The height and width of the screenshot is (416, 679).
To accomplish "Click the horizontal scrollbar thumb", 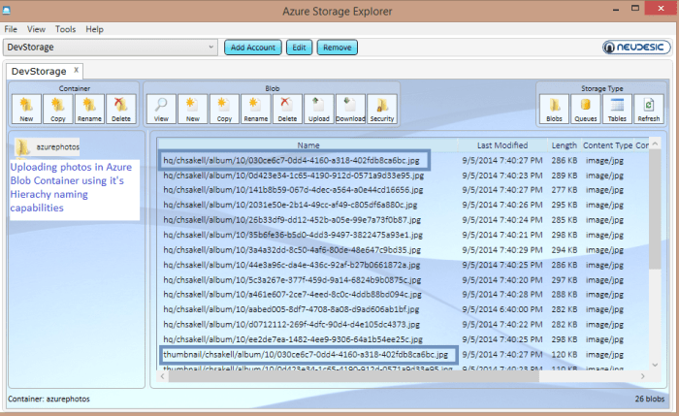I will (x=353, y=376).
